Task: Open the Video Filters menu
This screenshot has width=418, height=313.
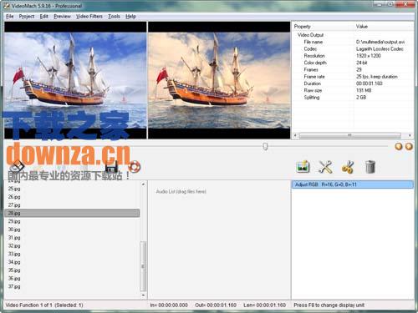Action: coord(89,17)
